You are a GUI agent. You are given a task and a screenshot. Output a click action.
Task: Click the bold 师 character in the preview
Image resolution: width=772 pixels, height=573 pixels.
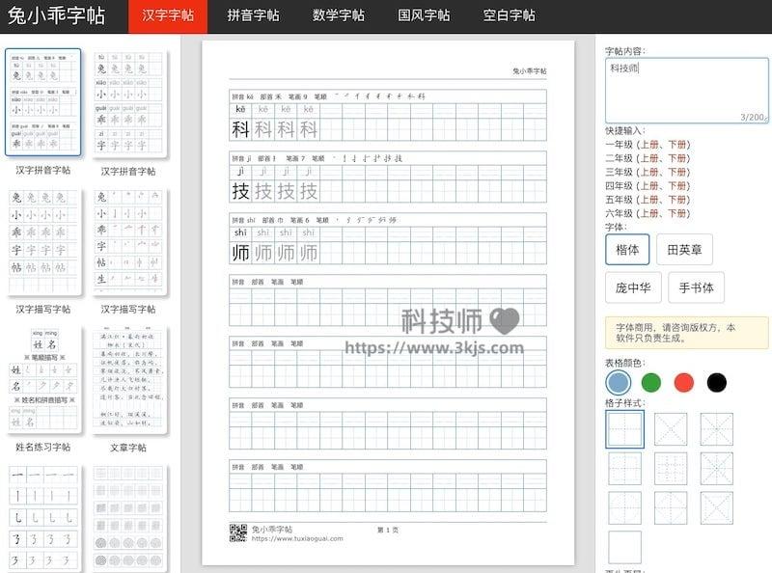tap(240, 253)
